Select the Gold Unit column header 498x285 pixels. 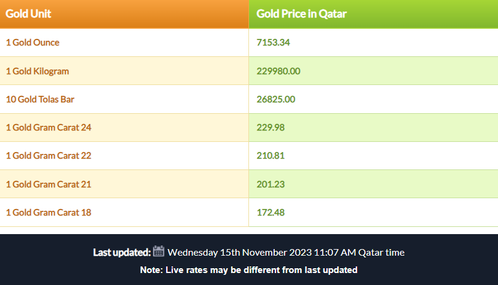[x=28, y=14]
